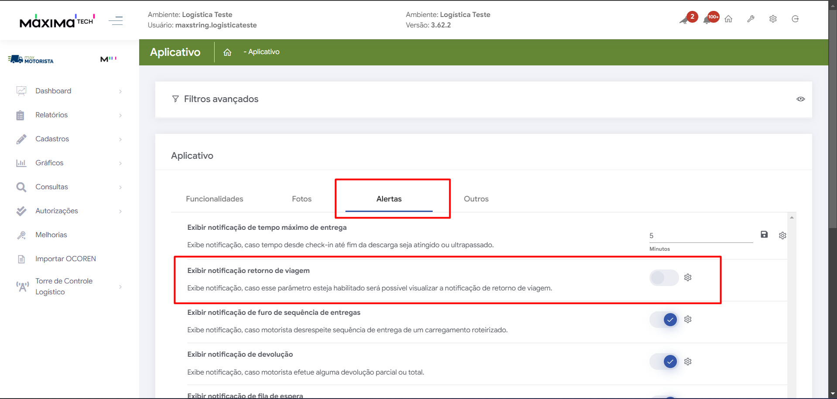The height and width of the screenshot is (399, 837).
Task: Save the maximum delivery time value
Action: (764, 235)
